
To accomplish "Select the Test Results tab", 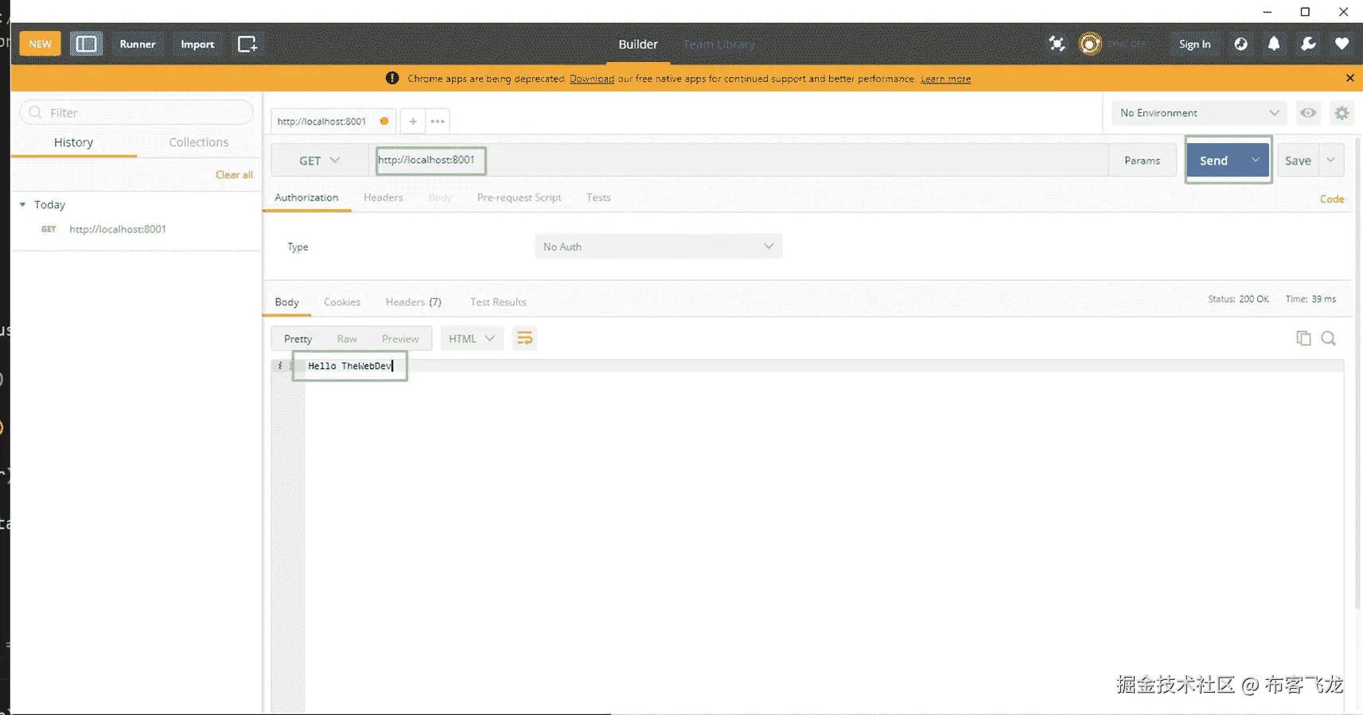I will tap(498, 302).
